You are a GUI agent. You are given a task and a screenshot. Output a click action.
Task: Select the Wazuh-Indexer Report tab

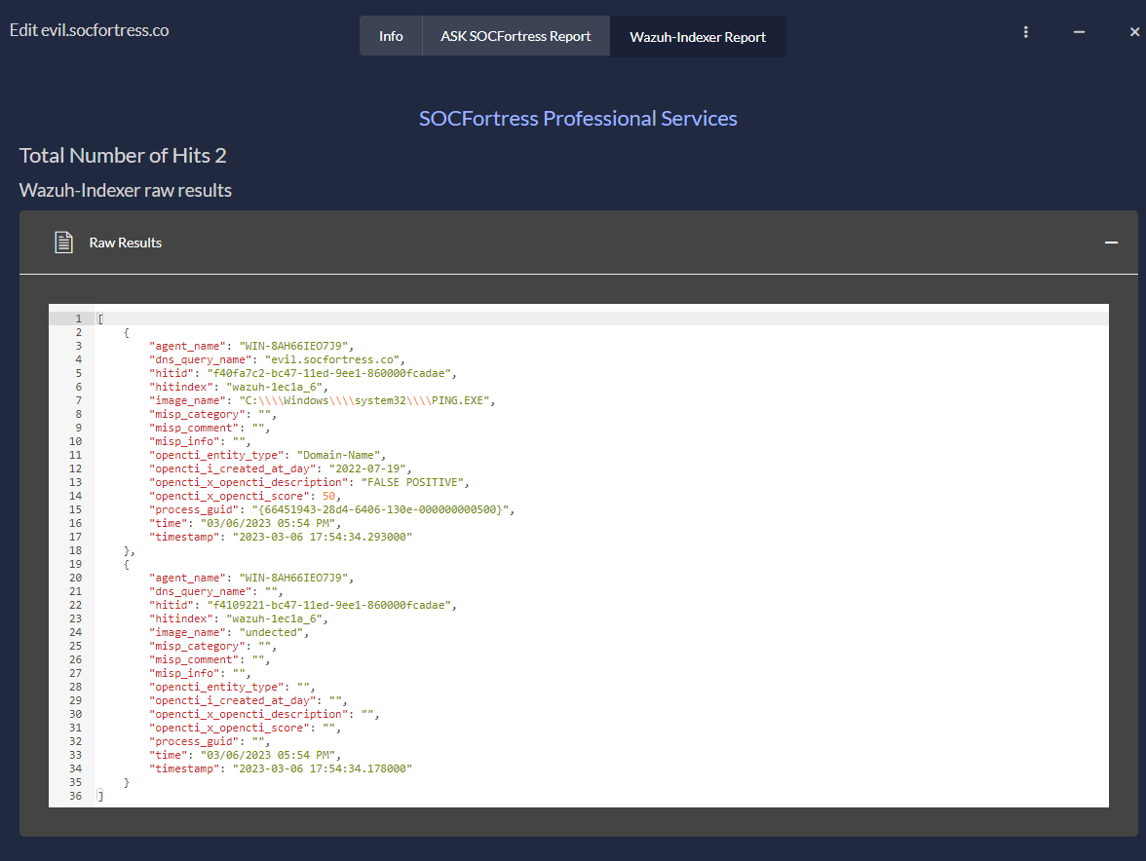point(698,36)
